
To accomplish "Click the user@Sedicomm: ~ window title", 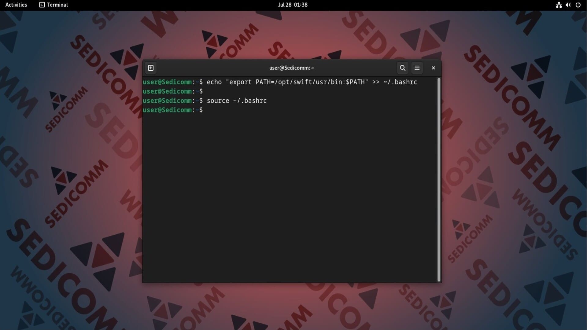I will tap(291, 68).
